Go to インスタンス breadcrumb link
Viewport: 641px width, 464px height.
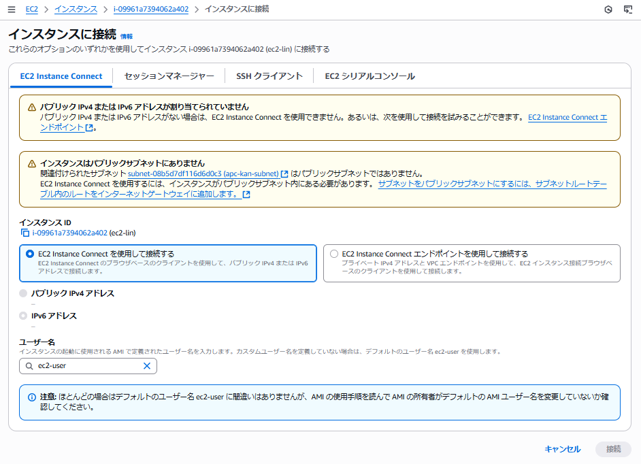point(76,9)
